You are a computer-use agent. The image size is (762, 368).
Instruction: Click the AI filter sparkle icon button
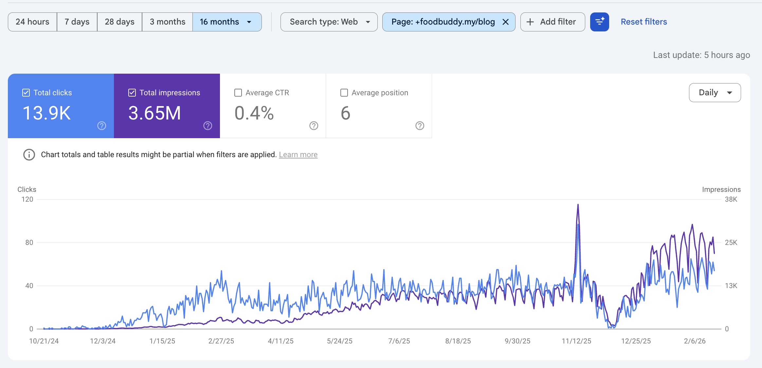(x=599, y=22)
